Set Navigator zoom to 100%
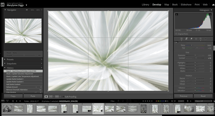The height and width of the screenshot is (116, 215). (x=32, y=10)
